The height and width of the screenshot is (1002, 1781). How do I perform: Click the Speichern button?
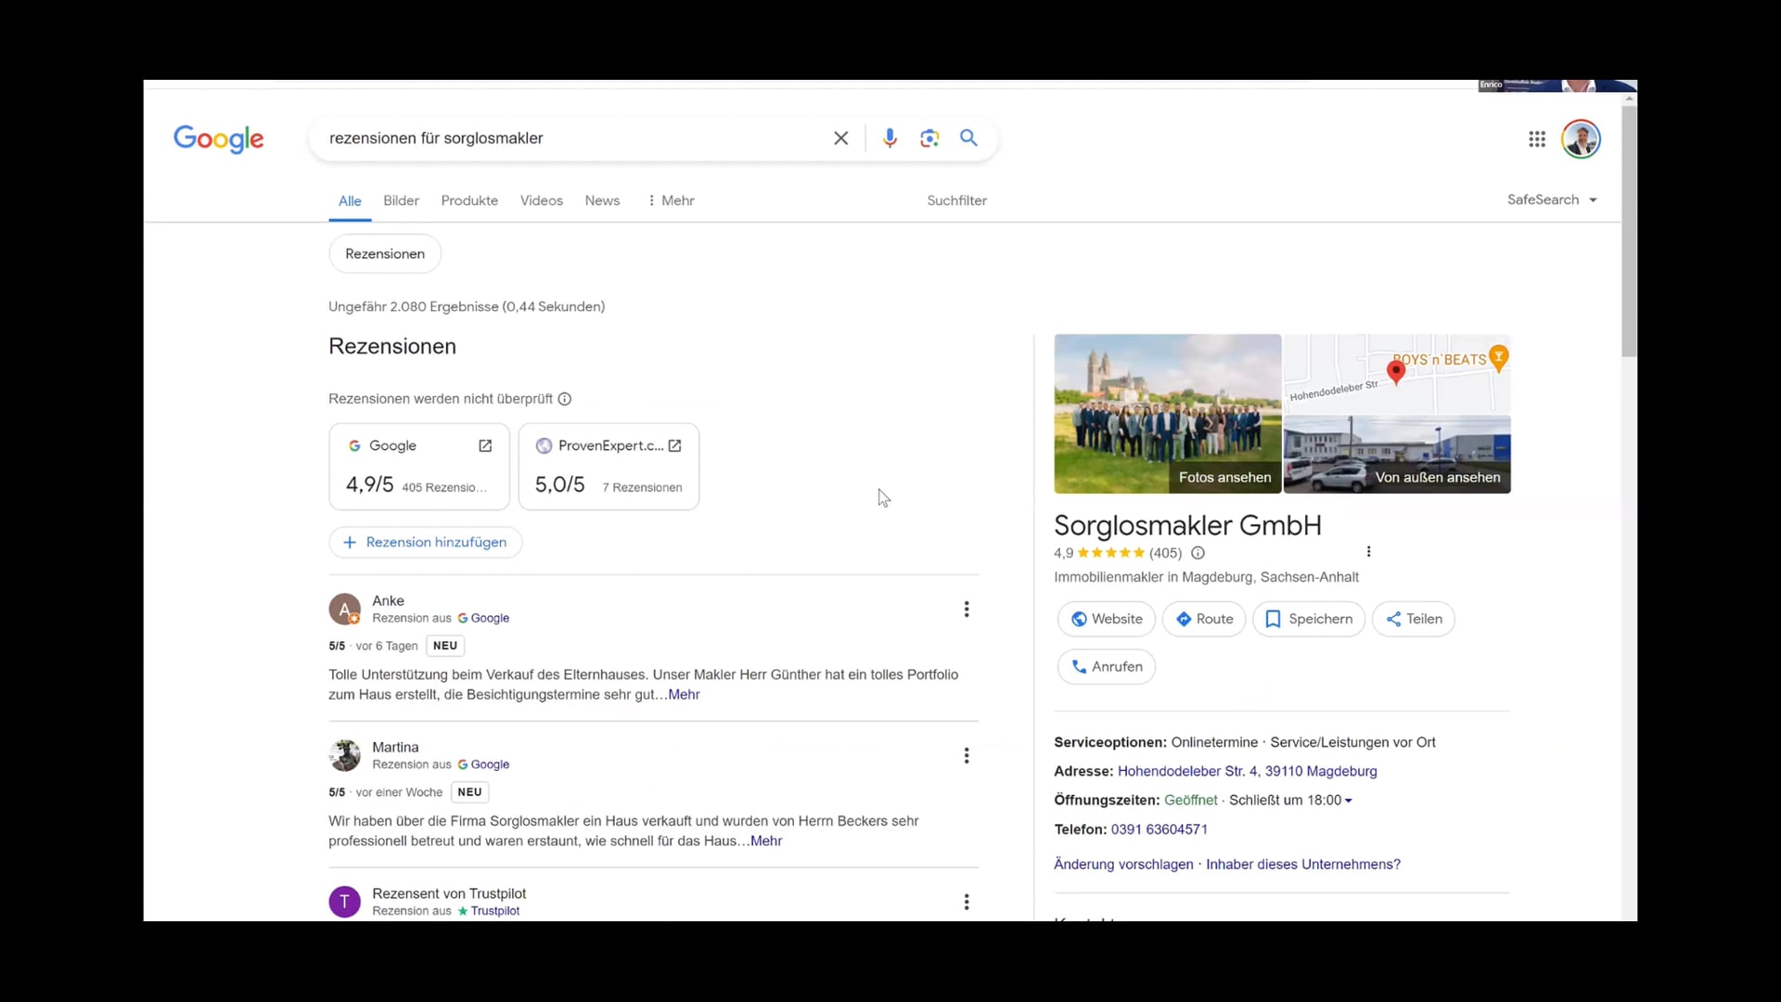coord(1309,619)
